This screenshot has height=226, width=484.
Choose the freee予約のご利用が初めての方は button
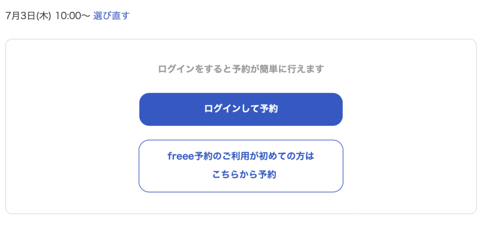pyautogui.click(x=241, y=166)
